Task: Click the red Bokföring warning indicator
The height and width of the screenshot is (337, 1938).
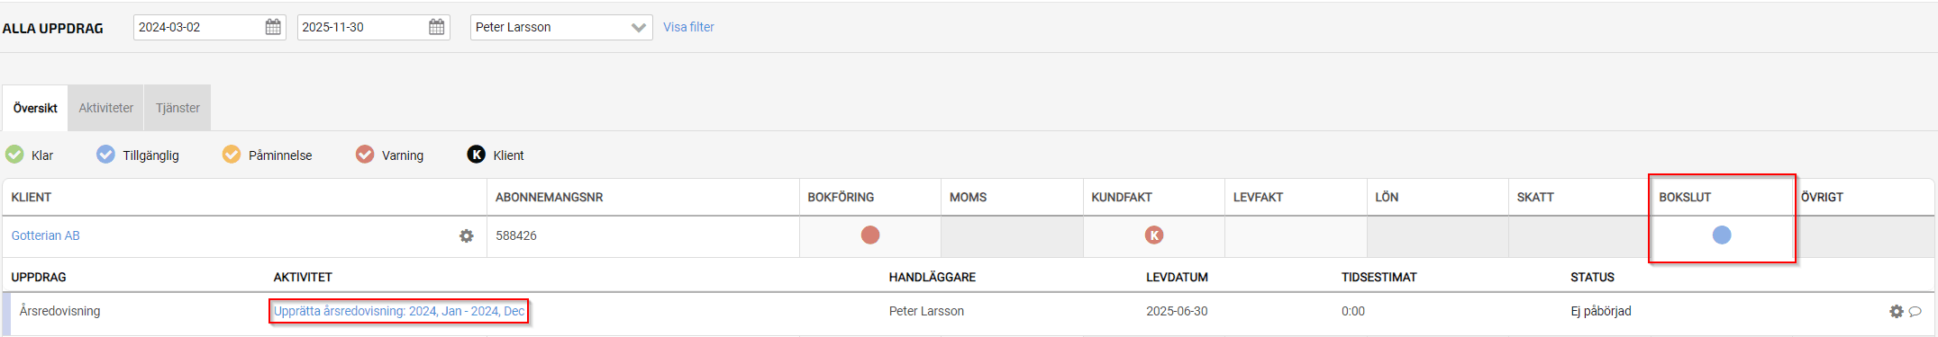Action: (x=869, y=235)
